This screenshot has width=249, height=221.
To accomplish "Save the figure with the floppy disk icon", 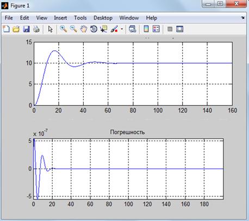I will pyautogui.click(x=27, y=29).
